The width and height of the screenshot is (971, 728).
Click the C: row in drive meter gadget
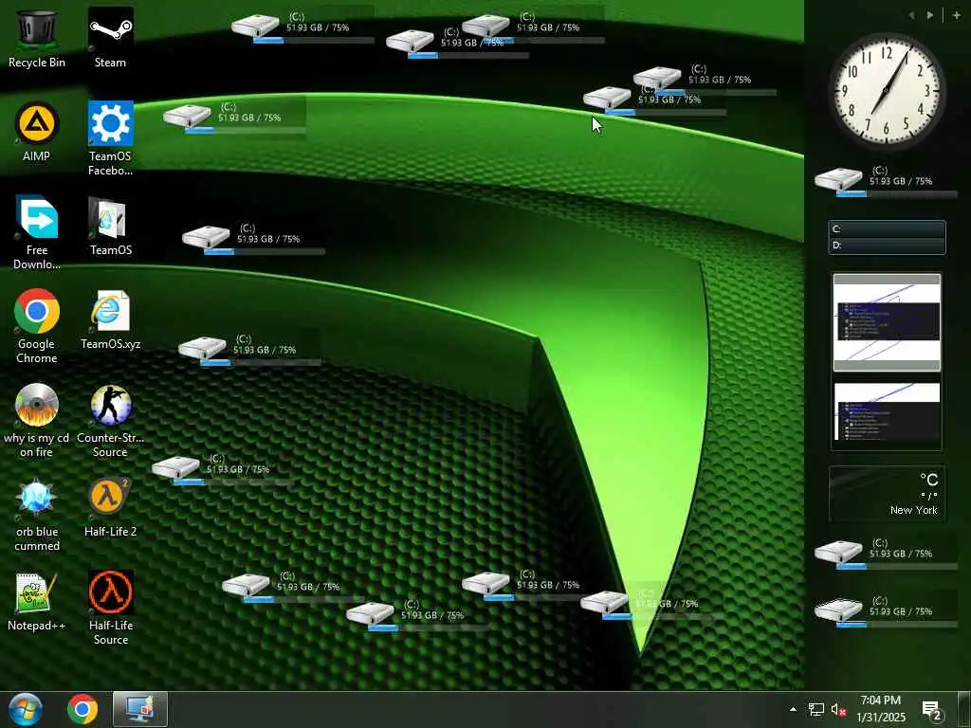point(887,229)
